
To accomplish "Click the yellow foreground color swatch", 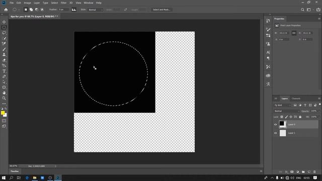I will [x=3, y=113].
